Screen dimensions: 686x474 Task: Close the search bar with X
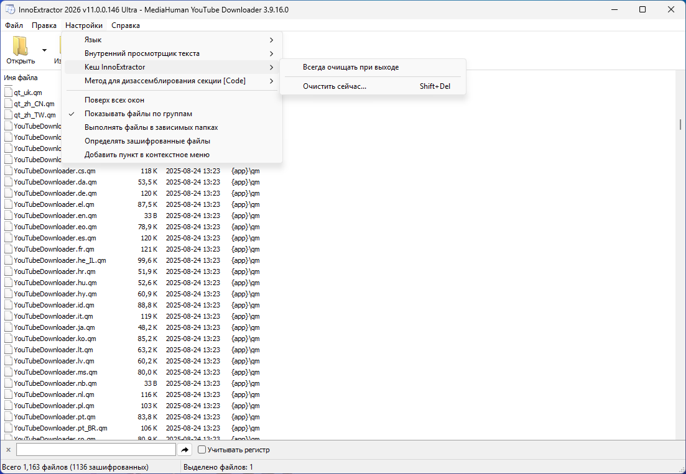(x=8, y=450)
